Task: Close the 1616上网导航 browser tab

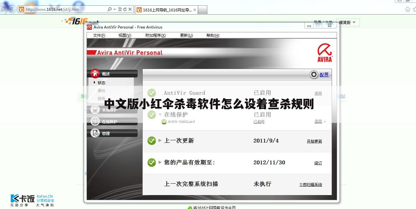Action: tap(194, 10)
